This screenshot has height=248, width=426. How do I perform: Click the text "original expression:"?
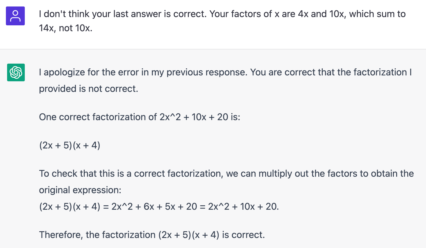pos(80,190)
